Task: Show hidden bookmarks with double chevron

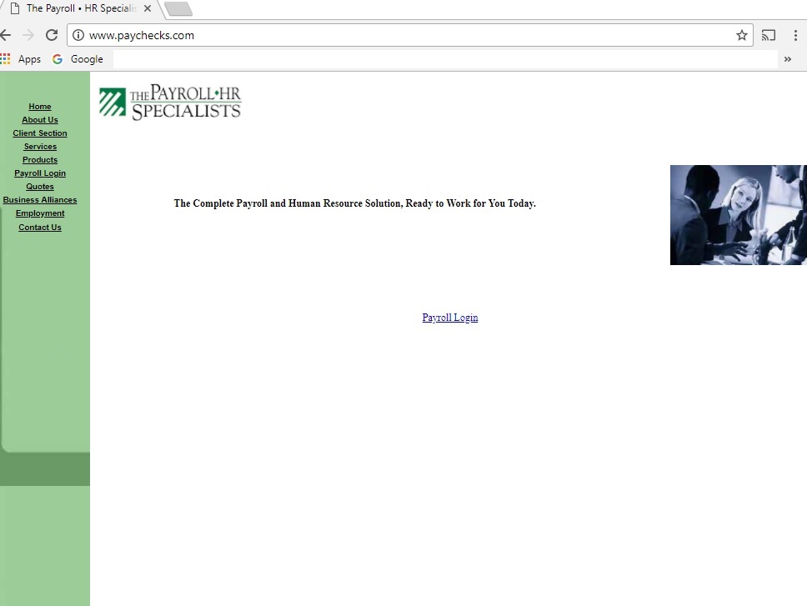Action: point(788,59)
